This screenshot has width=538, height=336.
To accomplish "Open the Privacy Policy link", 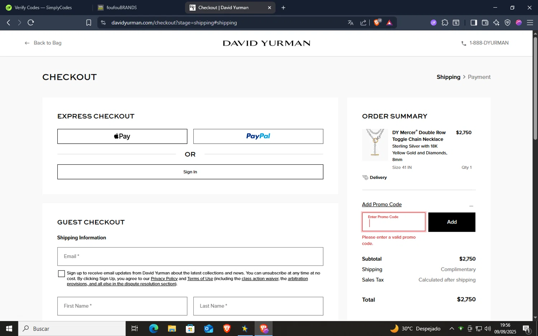I will coord(164,279).
